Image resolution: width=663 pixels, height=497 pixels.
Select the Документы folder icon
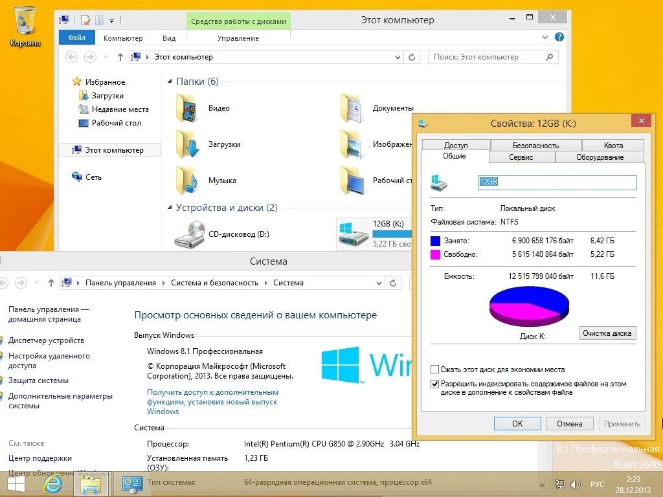pyautogui.click(x=352, y=108)
